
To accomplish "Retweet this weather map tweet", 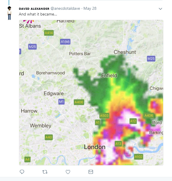I will point(45,172).
